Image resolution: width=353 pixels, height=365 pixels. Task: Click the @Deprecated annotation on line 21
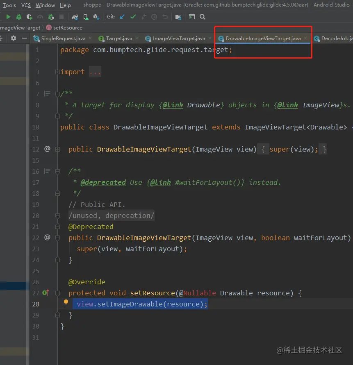pos(91,227)
